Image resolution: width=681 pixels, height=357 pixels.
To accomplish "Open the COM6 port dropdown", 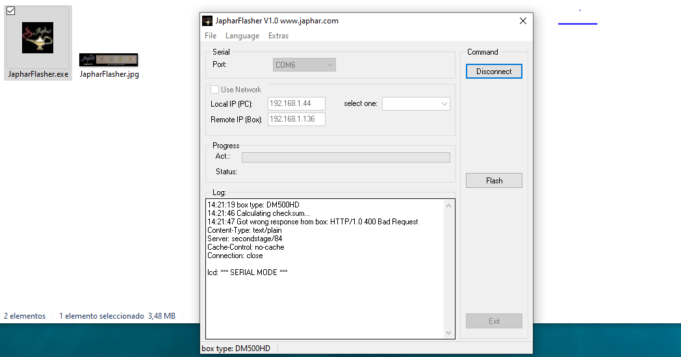I will 304,65.
